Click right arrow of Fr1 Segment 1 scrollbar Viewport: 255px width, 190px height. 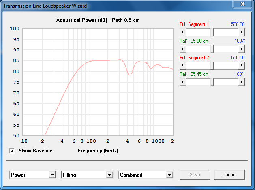(242, 32)
